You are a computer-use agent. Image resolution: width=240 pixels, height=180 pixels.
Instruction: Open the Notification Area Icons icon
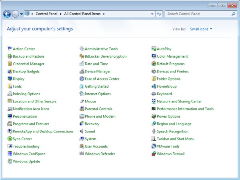(x=10, y=109)
